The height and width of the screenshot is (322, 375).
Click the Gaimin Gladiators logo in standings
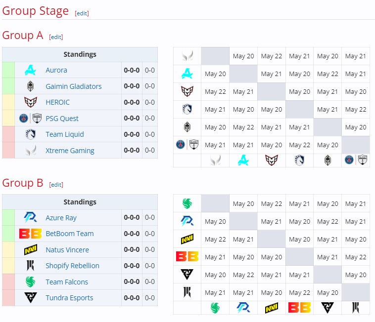coord(30,86)
